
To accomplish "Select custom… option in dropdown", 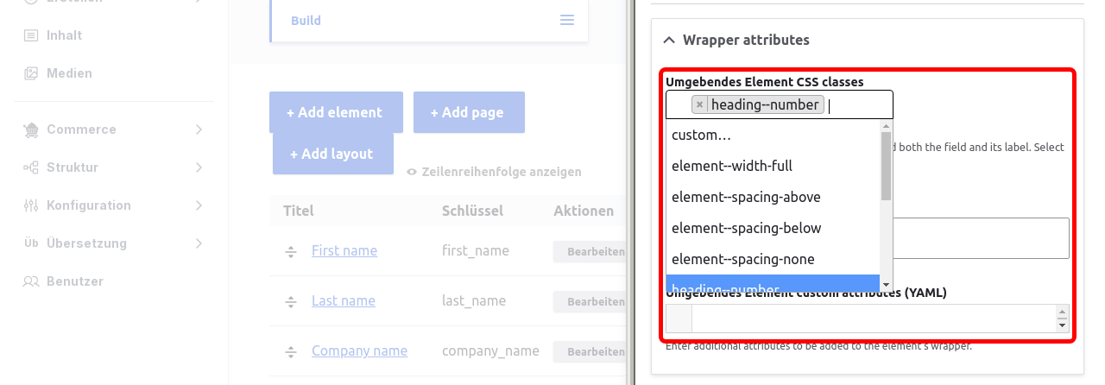I will [x=773, y=135].
